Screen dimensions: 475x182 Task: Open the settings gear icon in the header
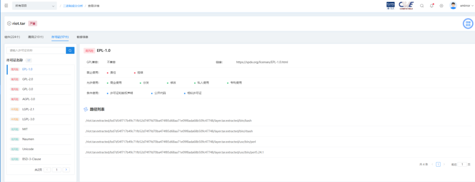pos(442,5)
